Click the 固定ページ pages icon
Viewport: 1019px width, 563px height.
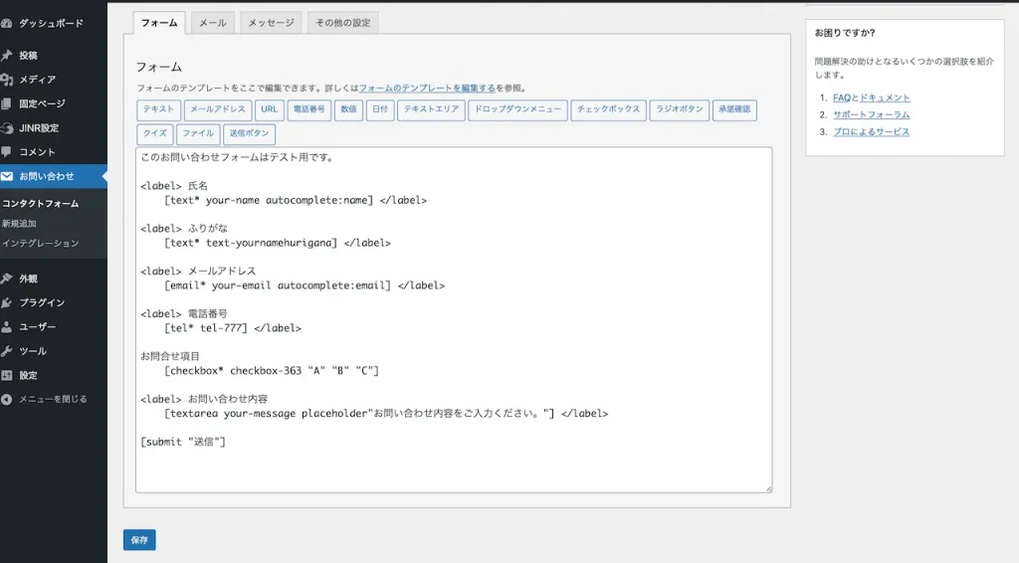point(7,103)
